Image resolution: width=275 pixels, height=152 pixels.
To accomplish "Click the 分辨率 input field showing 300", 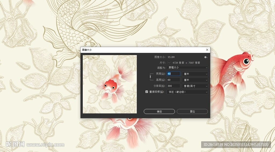I will coord(173,86).
